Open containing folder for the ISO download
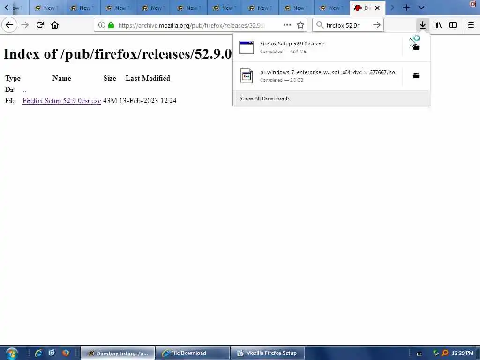 tap(416, 75)
